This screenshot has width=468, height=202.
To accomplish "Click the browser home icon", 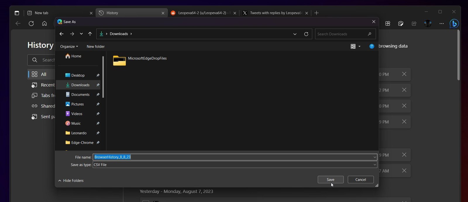I will pyautogui.click(x=44, y=23).
